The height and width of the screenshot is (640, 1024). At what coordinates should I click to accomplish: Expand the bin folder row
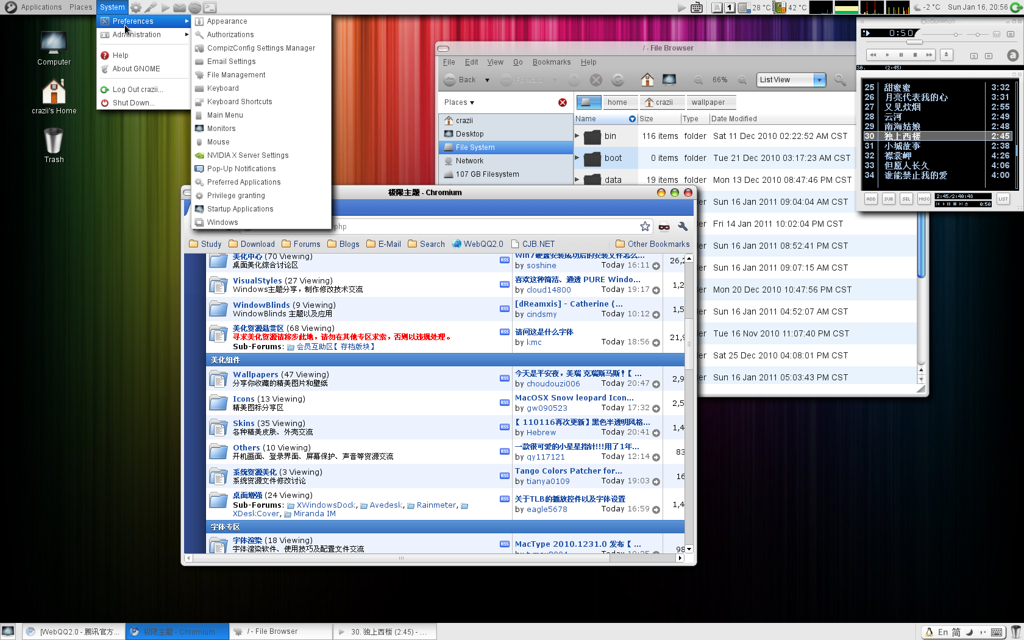pyautogui.click(x=577, y=136)
